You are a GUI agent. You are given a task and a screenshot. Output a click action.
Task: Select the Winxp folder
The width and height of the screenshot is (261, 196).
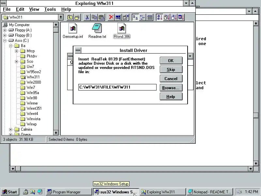click(28, 124)
